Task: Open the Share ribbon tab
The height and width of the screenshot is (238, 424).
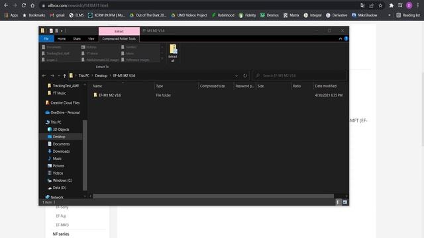Action: (77, 38)
